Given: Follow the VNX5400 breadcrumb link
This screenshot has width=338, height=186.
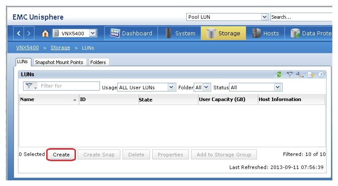Looking at the screenshot, I should 27,47.
